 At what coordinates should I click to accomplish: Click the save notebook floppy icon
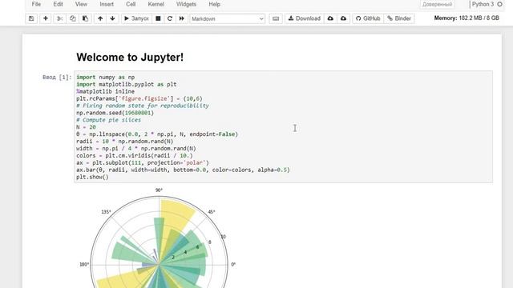click(31, 18)
